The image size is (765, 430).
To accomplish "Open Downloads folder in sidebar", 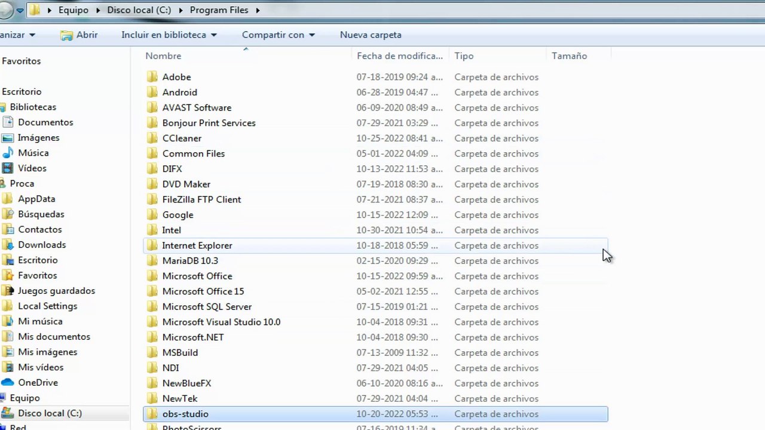I will [x=42, y=245].
